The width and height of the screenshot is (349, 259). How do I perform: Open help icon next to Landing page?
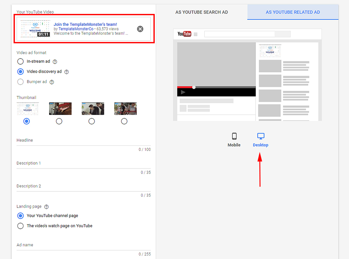pyautogui.click(x=46, y=207)
